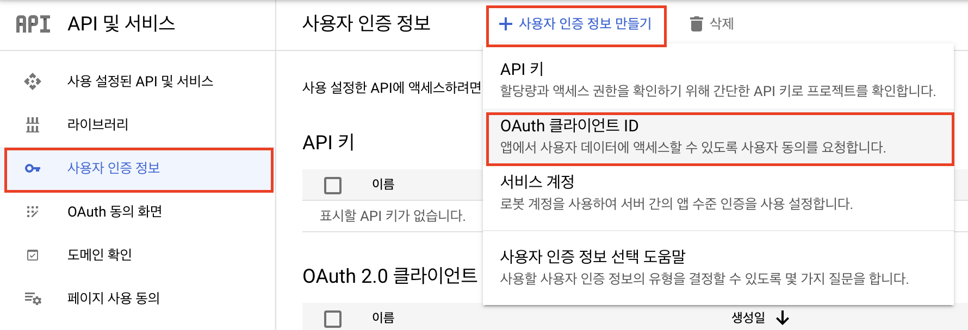
Task: Click 이름 column header in API 키 table
Action: 383,185
